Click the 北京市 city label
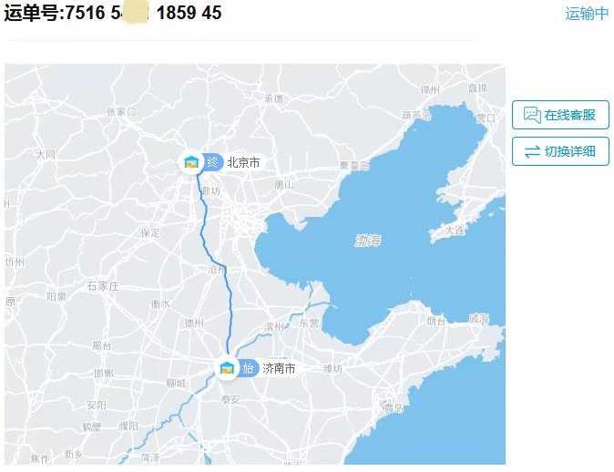Image resolution: width=614 pixels, height=472 pixels. (x=243, y=162)
